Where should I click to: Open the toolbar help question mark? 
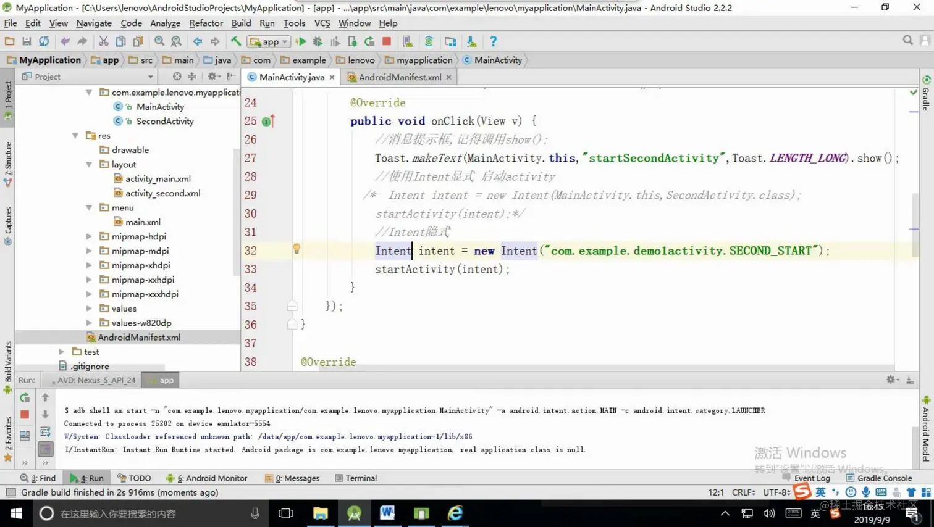[493, 41]
